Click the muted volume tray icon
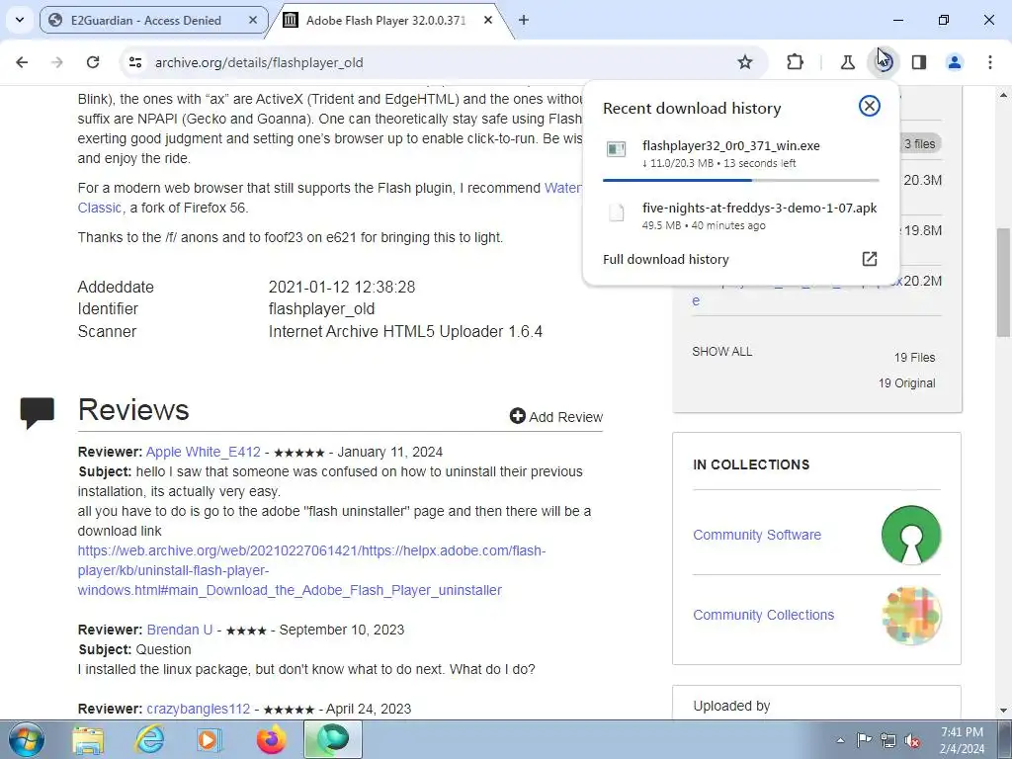The image size is (1012, 759). [912, 740]
